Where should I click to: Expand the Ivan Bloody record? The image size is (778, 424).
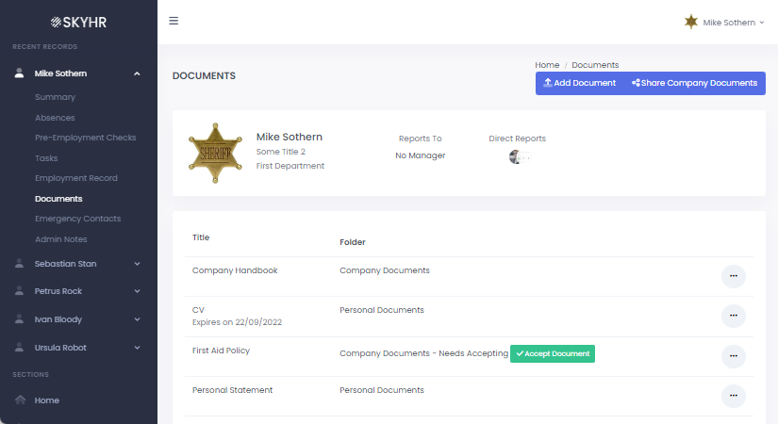[x=137, y=319]
